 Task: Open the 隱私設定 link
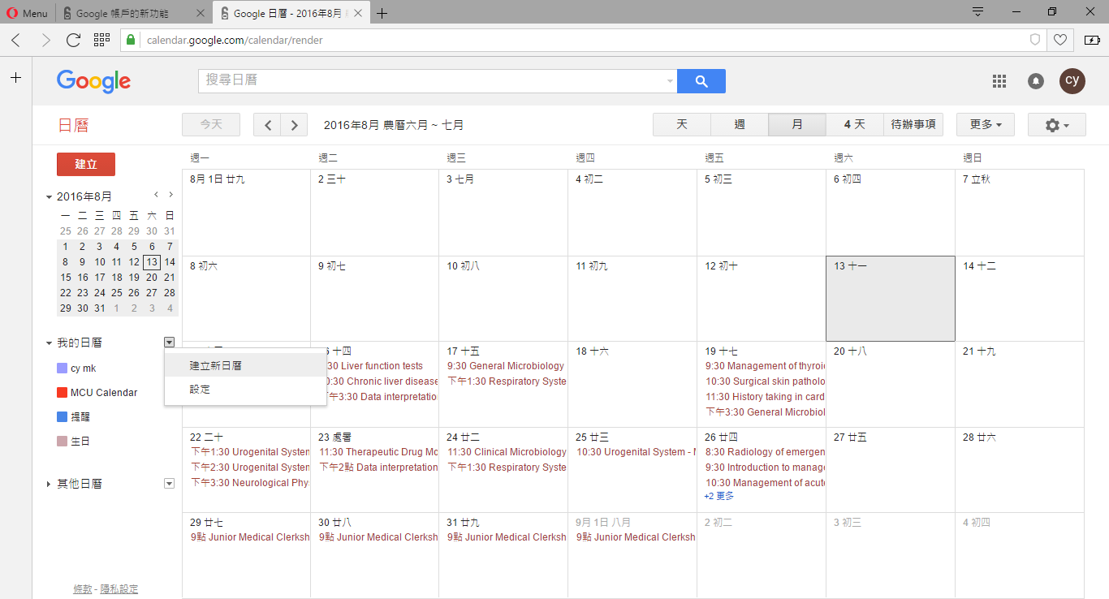point(119,589)
